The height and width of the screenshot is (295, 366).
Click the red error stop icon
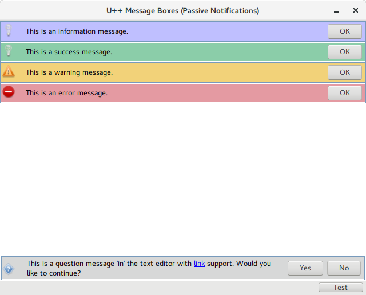(x=9, y=92)
